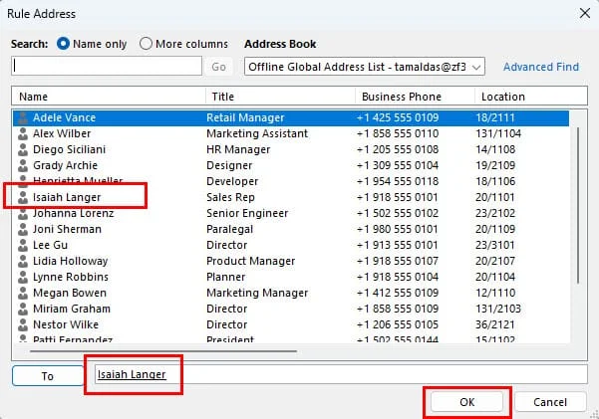Click the Product Manager title cell
The height and width of the screenshot is (419, 599).
250,261
